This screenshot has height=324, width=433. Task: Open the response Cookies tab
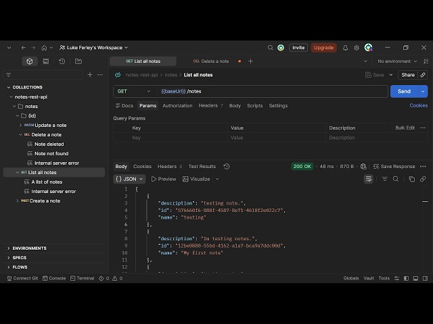[142, 167]
